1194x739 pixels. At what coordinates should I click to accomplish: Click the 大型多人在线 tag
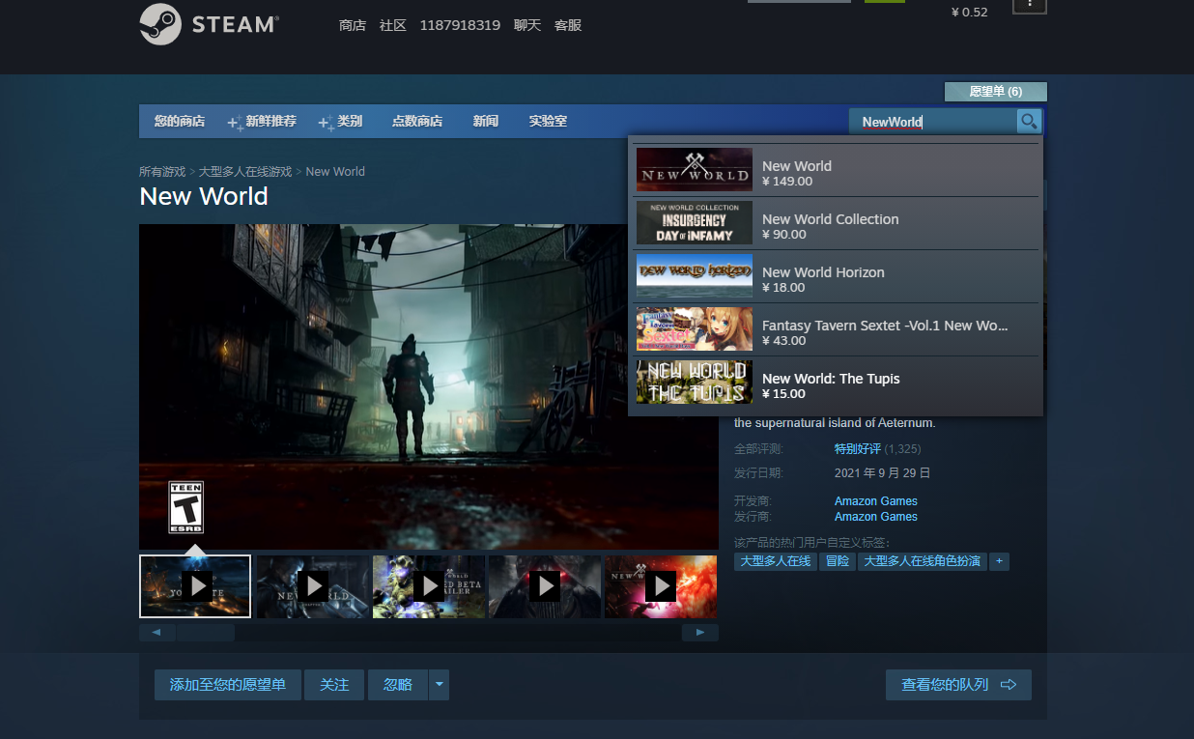point(776,561)
